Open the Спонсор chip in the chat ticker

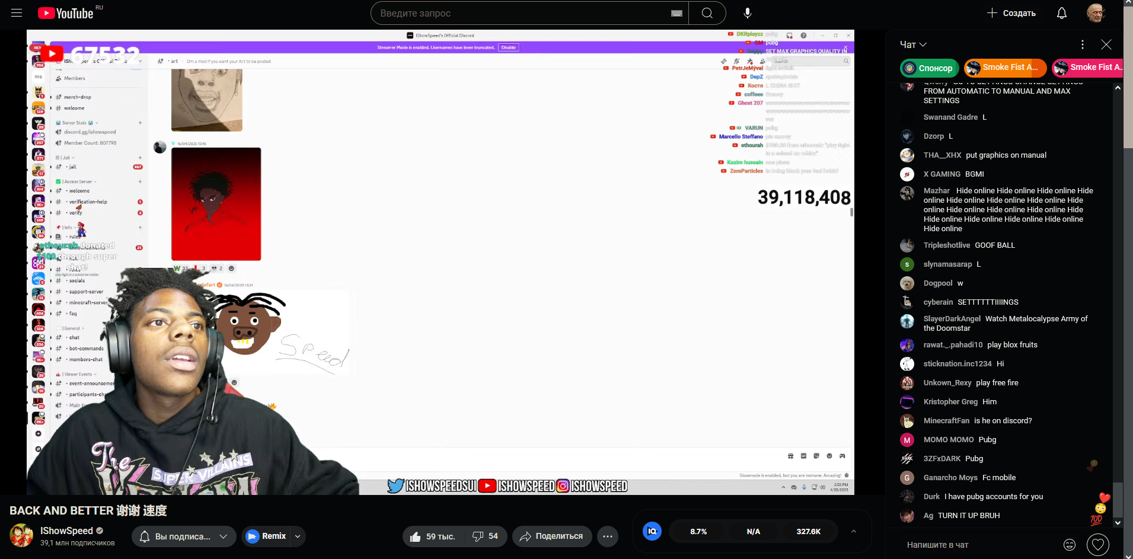[929, 68]
